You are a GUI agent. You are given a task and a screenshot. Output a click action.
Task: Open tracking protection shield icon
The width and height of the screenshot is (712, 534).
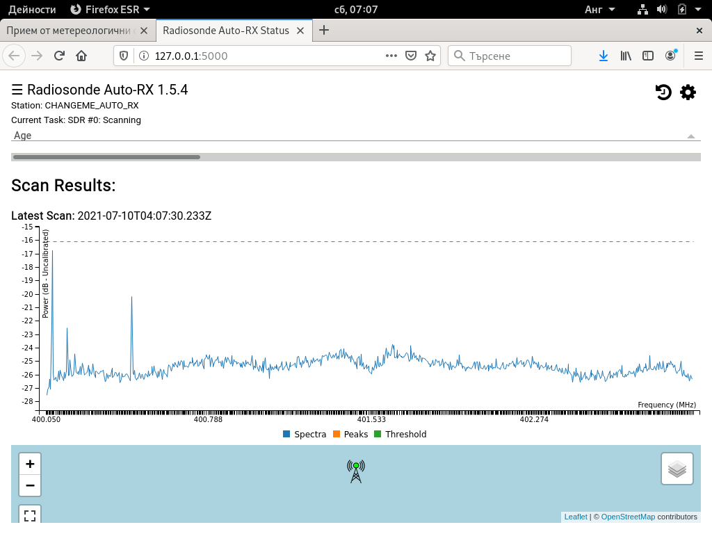[x=124, y=56]
